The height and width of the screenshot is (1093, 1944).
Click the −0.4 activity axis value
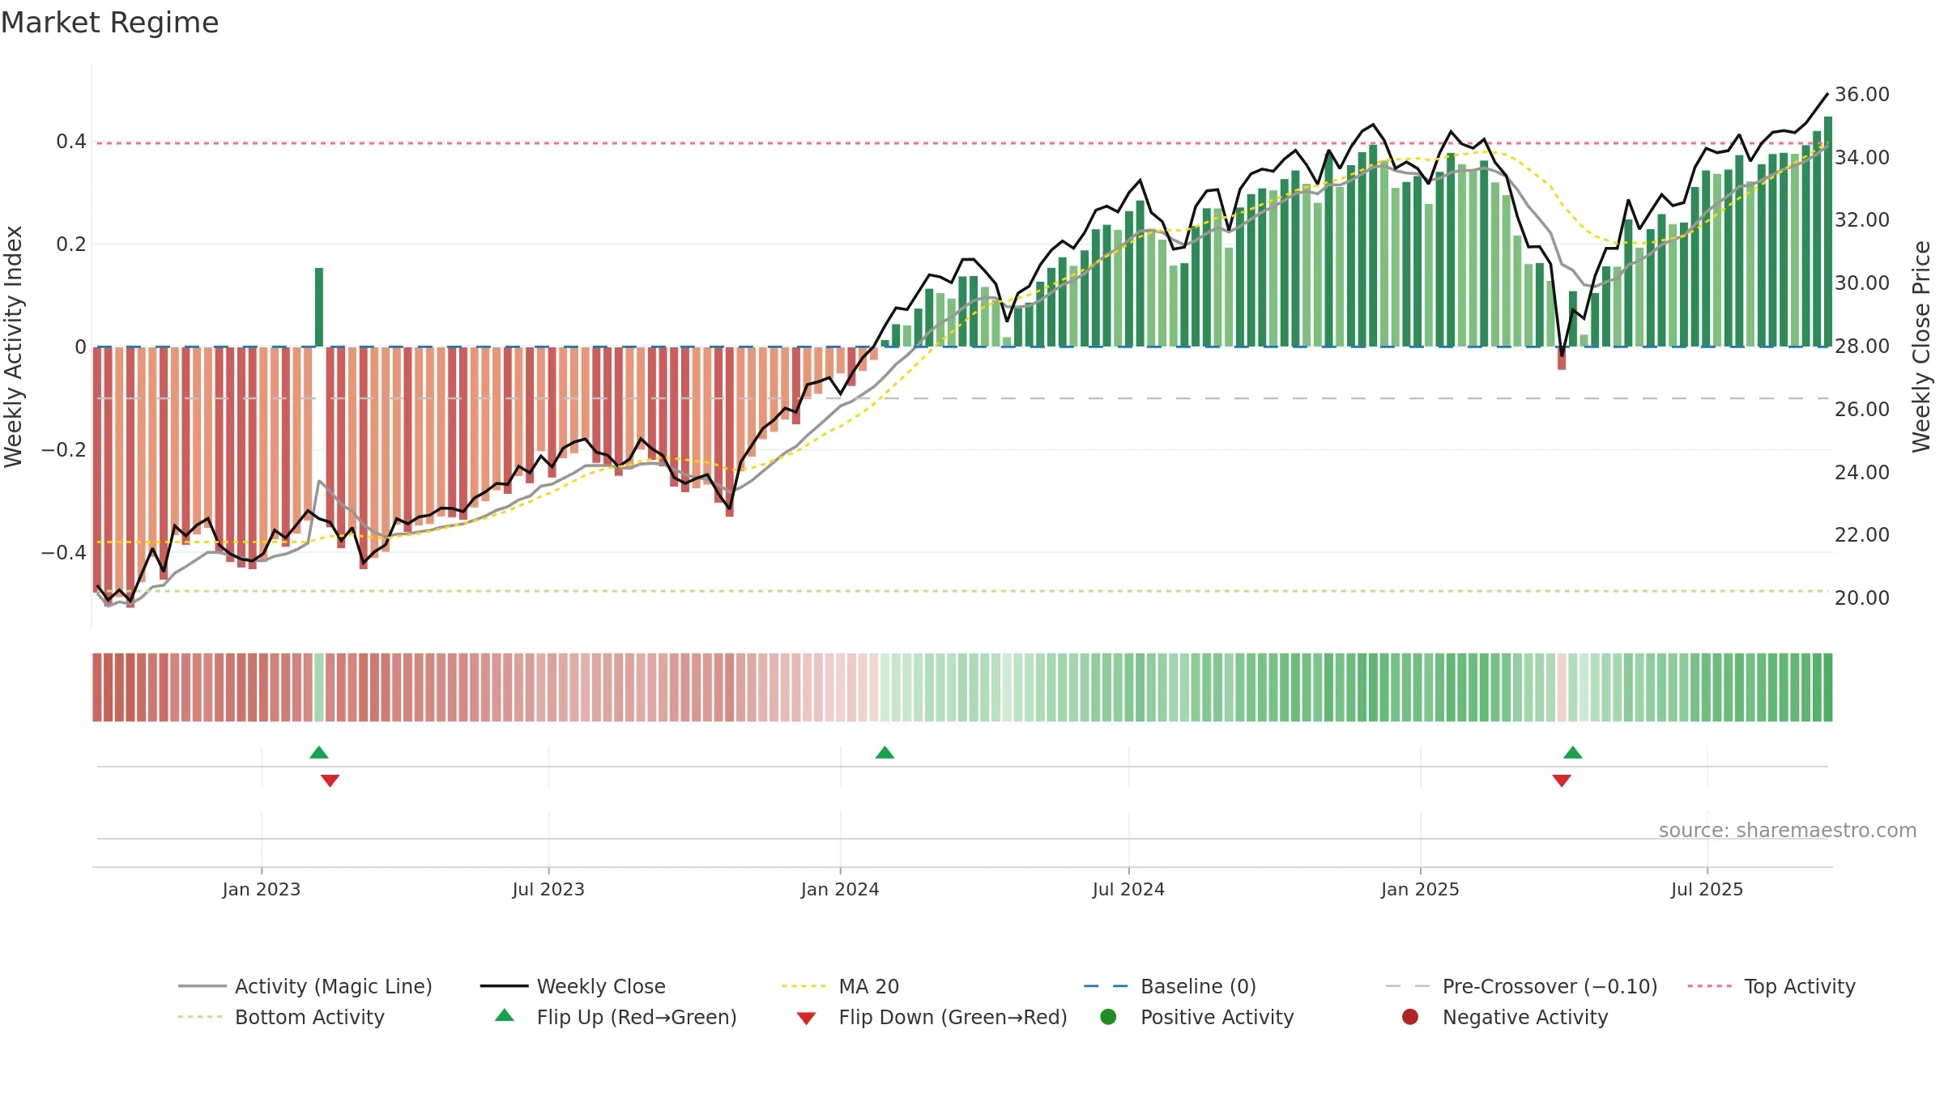coord(64,553)
